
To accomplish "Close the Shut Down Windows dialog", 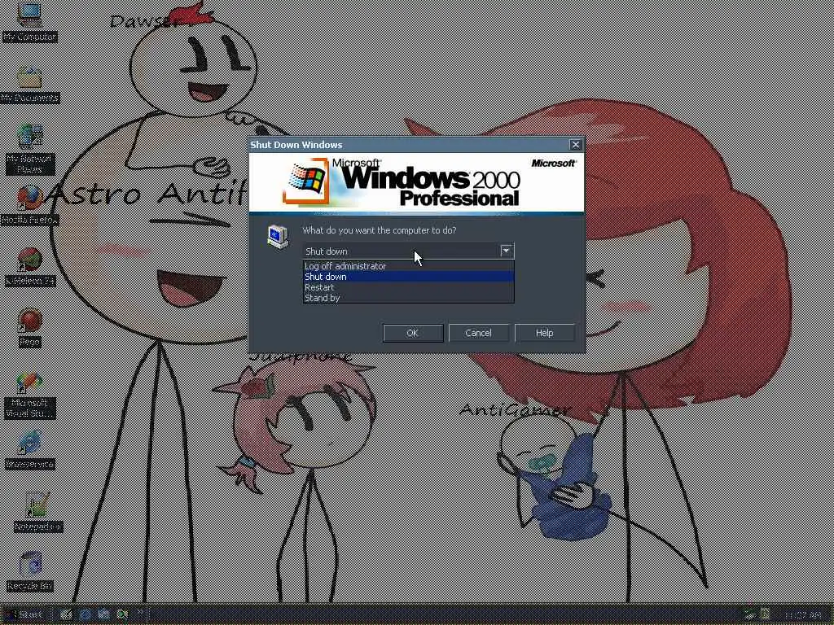I will tap(576, 145).
